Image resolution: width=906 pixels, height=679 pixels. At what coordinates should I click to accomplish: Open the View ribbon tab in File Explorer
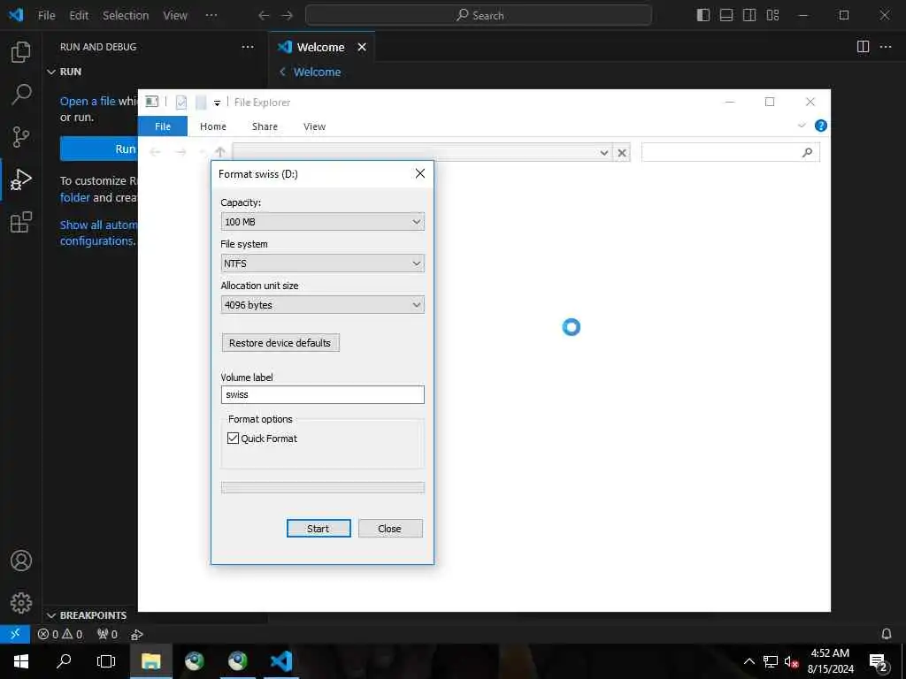pos(314,126)
